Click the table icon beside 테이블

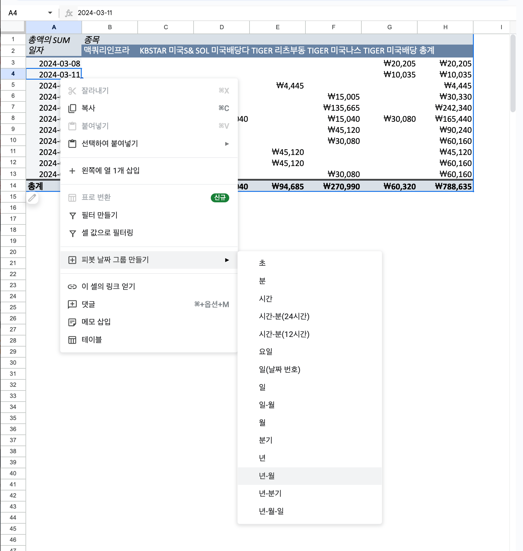click(72, 340)
